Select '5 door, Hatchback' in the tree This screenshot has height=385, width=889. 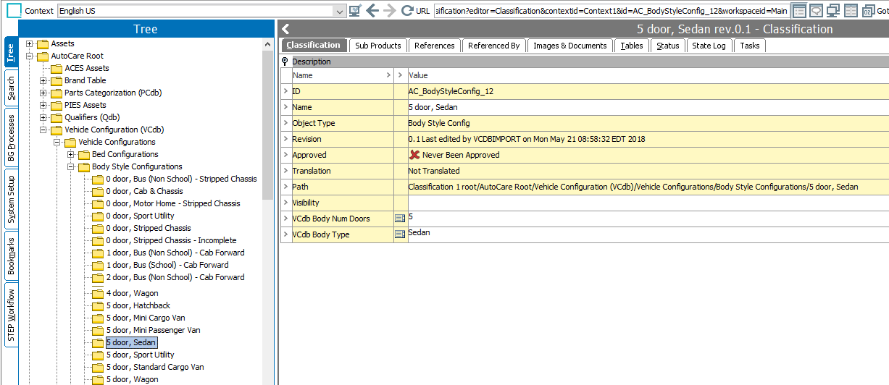138,306
